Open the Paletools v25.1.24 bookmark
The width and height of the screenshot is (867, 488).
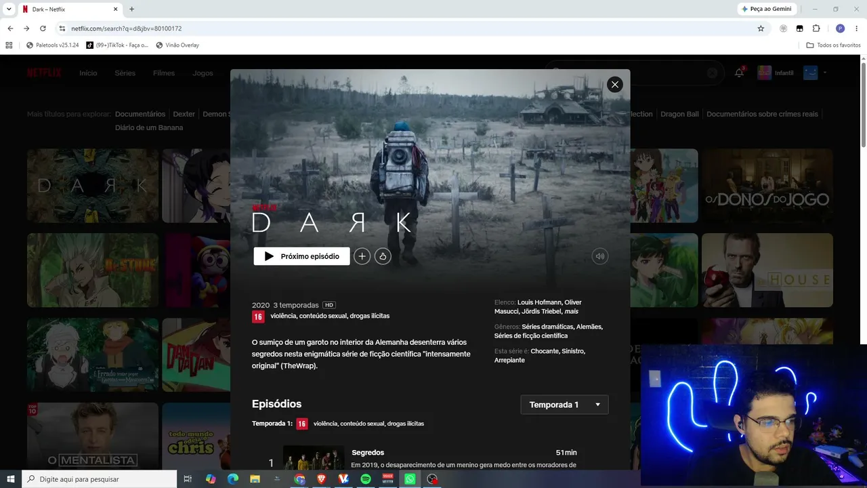pyautogui.click(x=52, y=45)
